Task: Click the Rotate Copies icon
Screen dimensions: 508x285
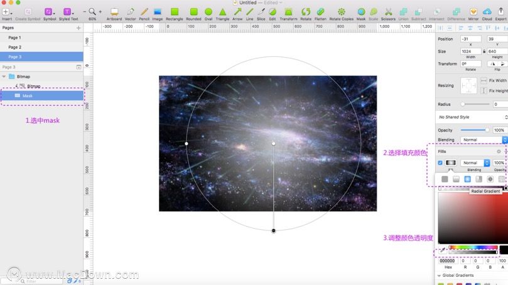Action: point(341,12)
